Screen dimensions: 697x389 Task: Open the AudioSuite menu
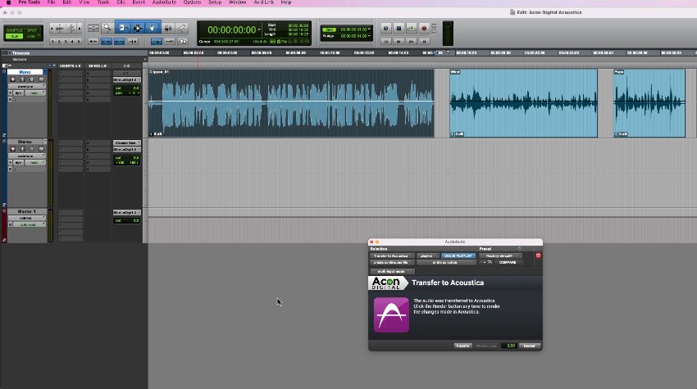coord(164,2)
